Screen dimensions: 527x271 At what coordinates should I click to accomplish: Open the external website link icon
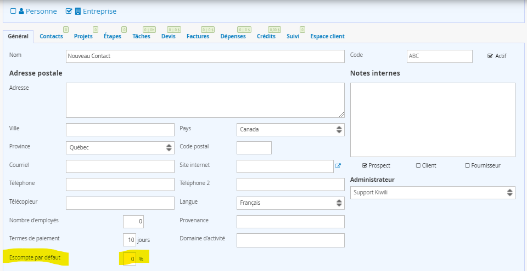coord(338,166)
